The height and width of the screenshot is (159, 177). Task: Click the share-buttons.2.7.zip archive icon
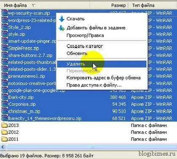click(5, 55)
